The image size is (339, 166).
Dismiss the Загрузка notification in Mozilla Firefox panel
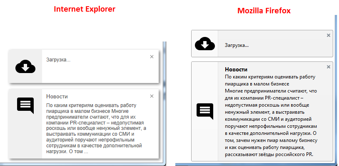click(329, 35)
